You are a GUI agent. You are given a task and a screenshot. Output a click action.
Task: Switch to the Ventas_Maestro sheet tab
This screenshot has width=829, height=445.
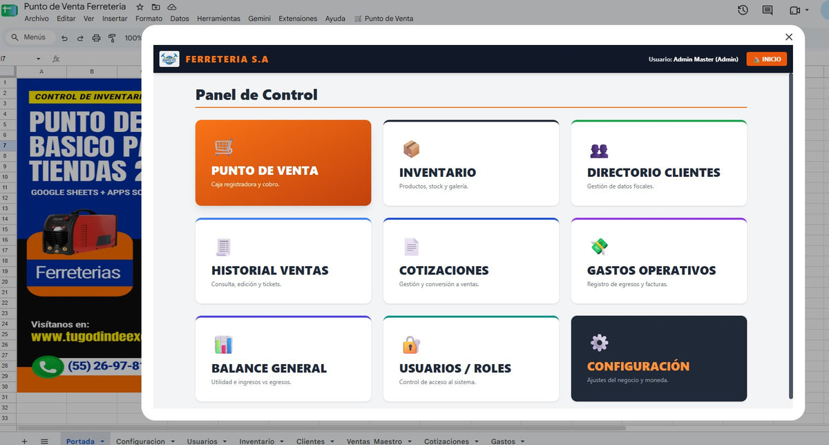374,441
